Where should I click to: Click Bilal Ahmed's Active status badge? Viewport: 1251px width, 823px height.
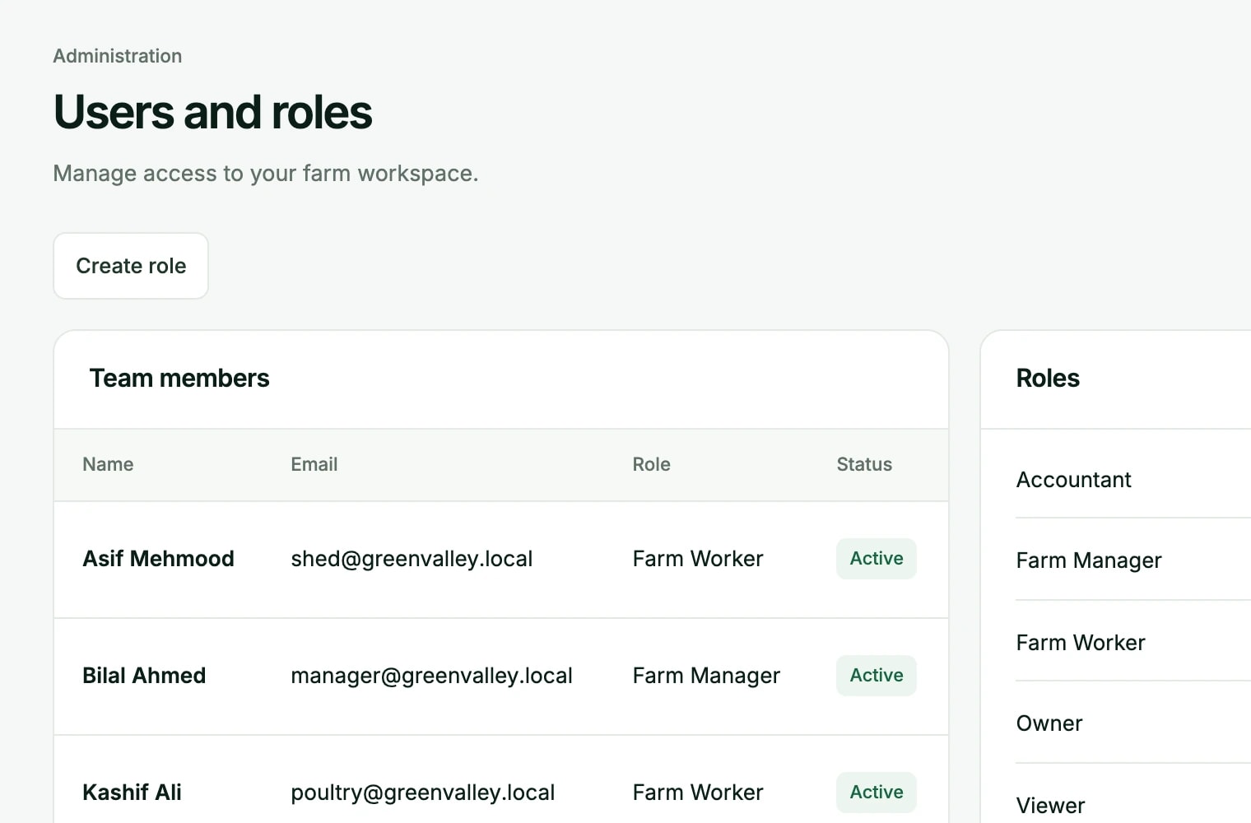(x=877, y=676)
